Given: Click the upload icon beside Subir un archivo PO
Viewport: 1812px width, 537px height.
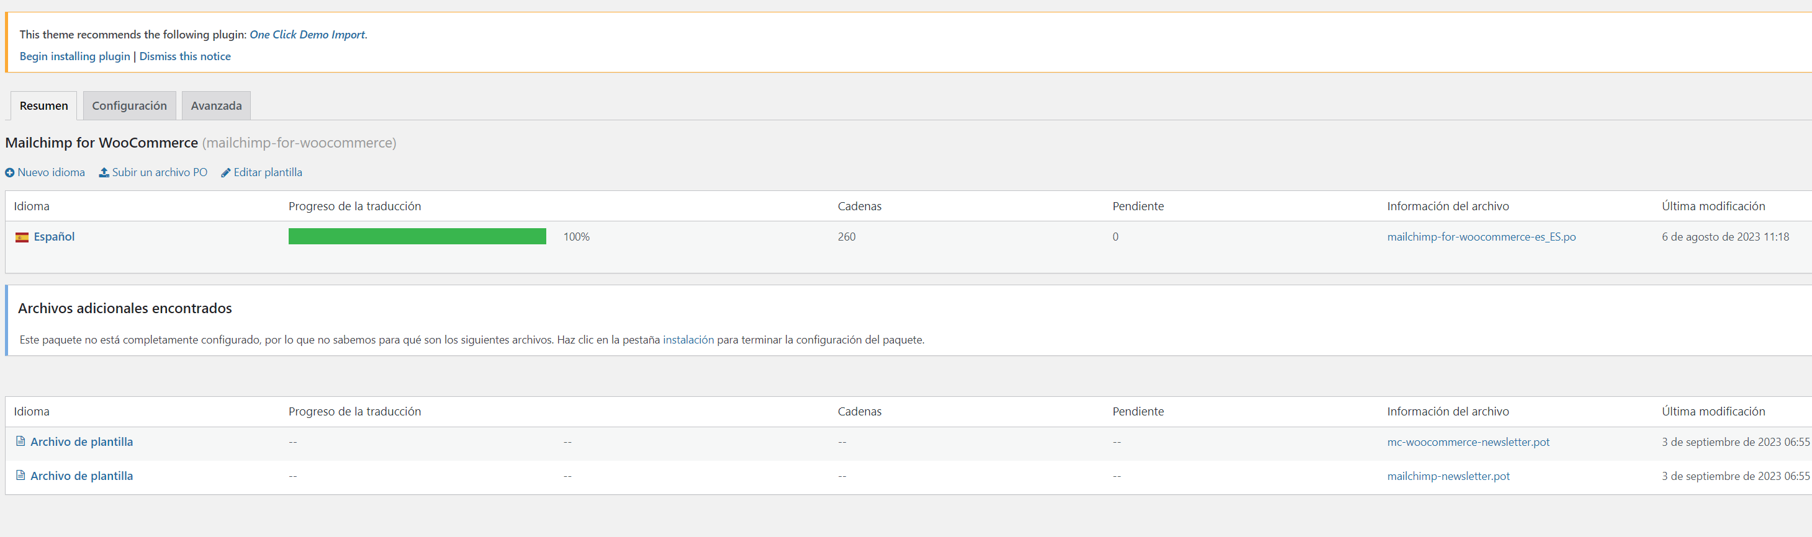Looking at the screenshot, I should click(104, 172).
